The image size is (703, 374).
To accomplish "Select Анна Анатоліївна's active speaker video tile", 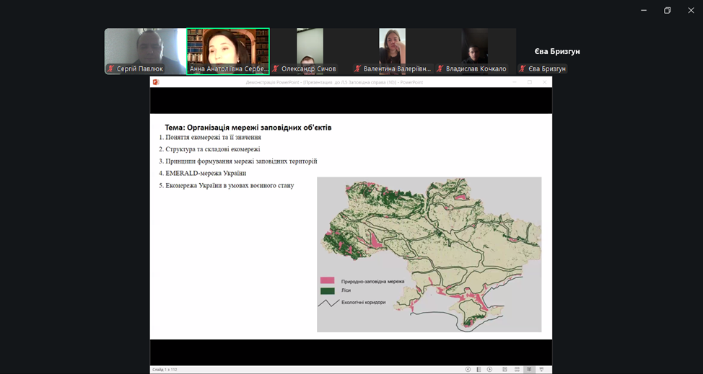I will point(227,48).
